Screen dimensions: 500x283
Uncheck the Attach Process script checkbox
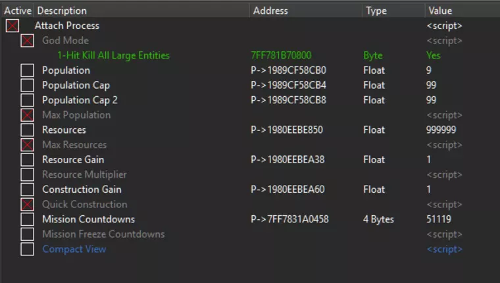[x=12, y=26]
